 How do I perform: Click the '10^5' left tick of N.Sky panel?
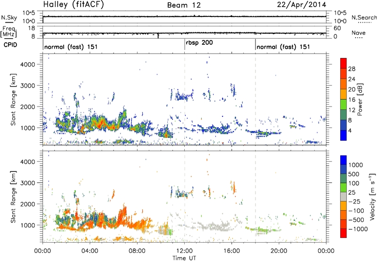pyautogui.click(x=29, y=13)
